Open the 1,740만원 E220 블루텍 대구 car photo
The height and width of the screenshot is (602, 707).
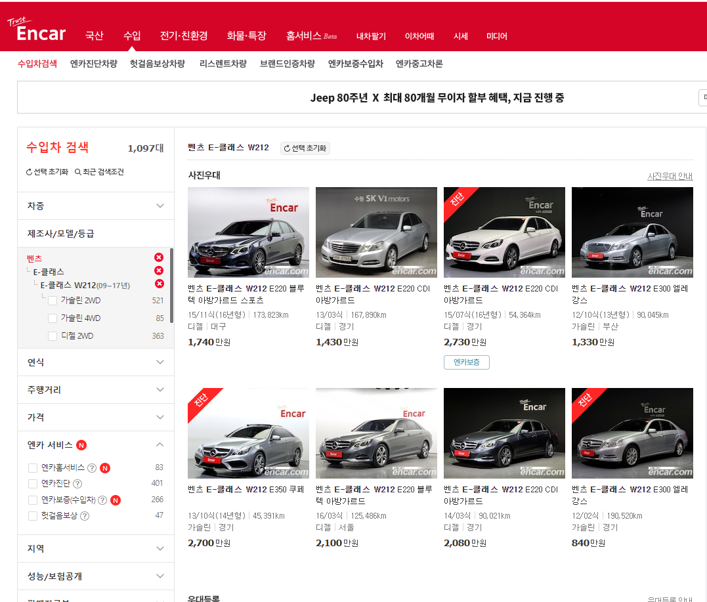coord(248,232)
